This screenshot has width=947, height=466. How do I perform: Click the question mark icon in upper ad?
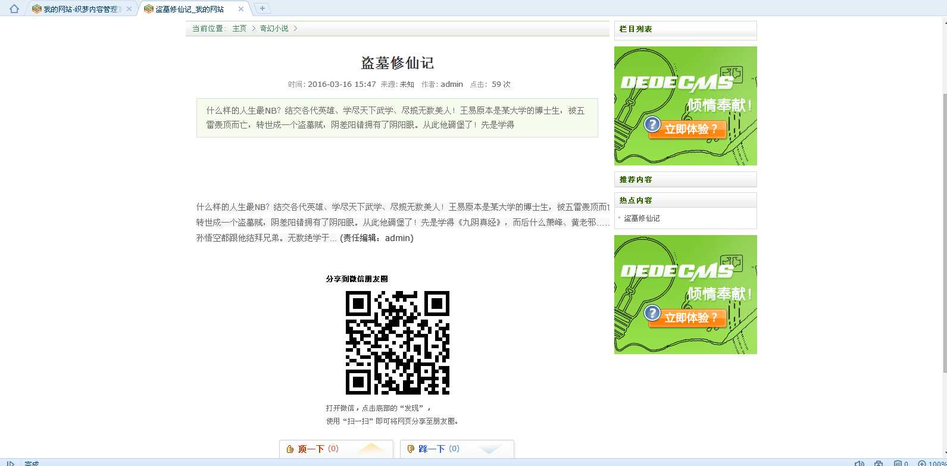(652, 124)
